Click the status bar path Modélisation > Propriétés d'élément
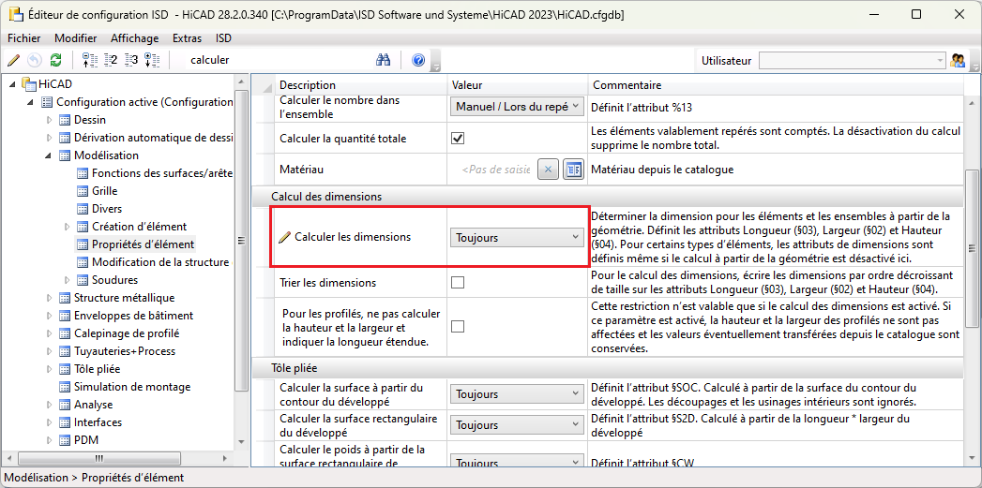Screen dimensions: 982x488 [95, 478]
